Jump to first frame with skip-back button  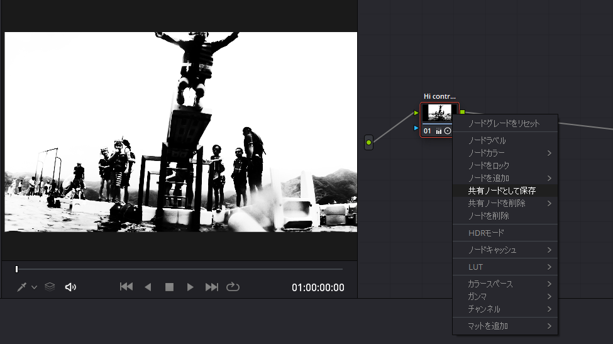126,287
